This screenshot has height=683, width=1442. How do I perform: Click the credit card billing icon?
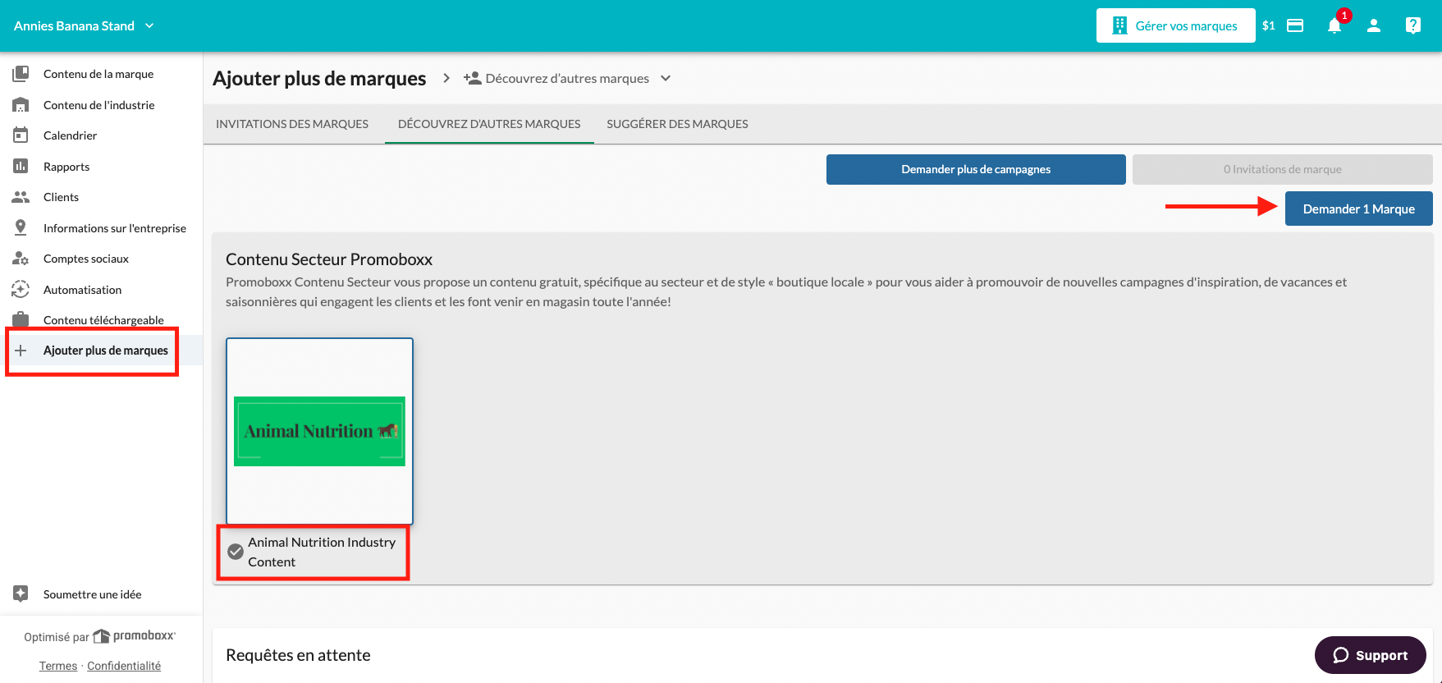pos(1295,25)
